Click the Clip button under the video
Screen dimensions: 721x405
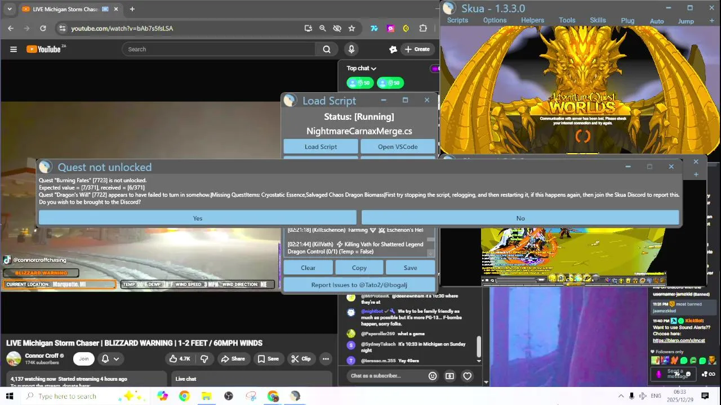pyautogui.click(x=301, y=359)
